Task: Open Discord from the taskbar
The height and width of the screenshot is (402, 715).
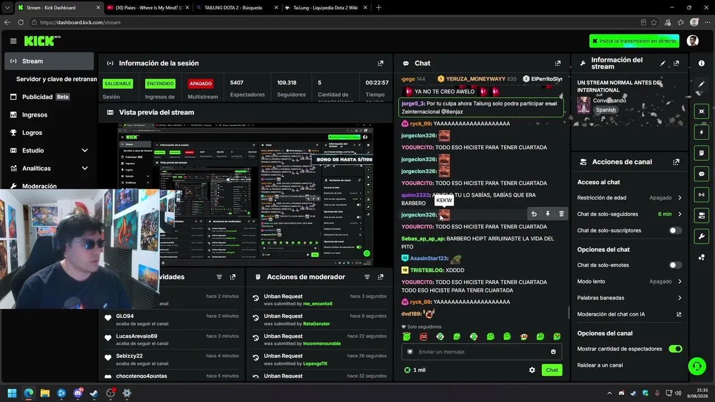Action: click(x=78, y=393)
